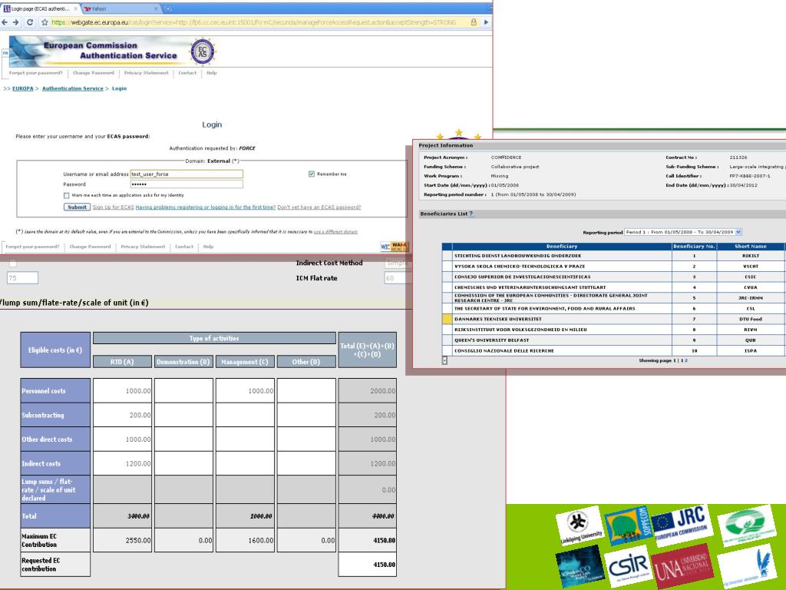Switch to the ECAS Login page tab
786x590 pixels.
41,8
